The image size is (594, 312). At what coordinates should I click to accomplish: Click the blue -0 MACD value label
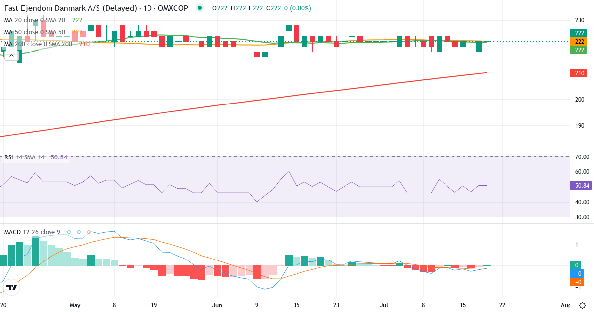(577, 273)
